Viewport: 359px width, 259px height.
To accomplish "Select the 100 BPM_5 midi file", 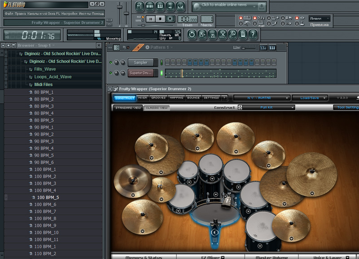I will point(48,198).
